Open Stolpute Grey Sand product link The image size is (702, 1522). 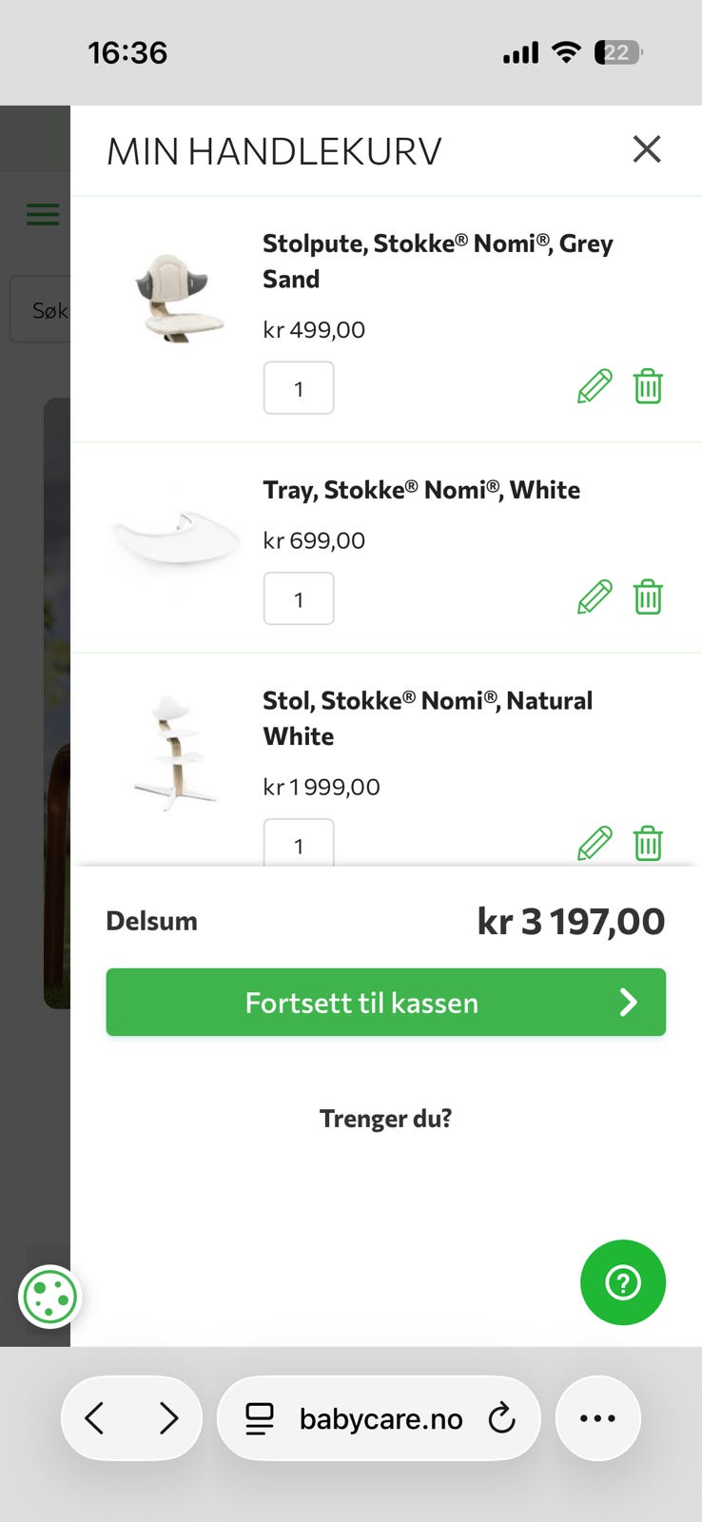438,261
